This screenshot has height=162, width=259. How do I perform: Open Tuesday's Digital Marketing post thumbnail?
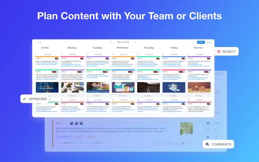[98, 87]
